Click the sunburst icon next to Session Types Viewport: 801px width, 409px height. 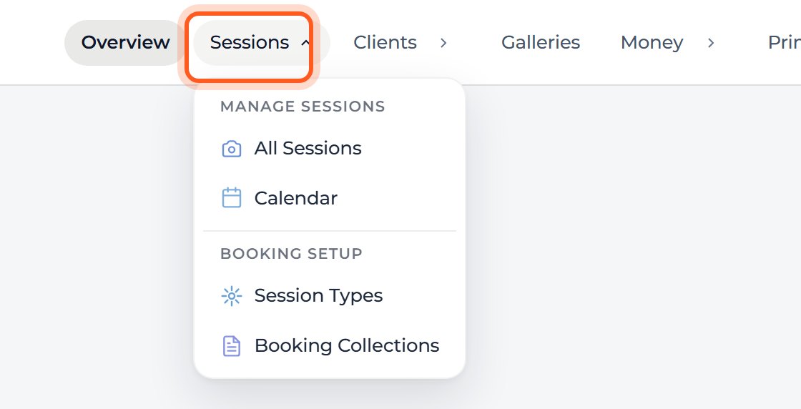pos(232,296)
